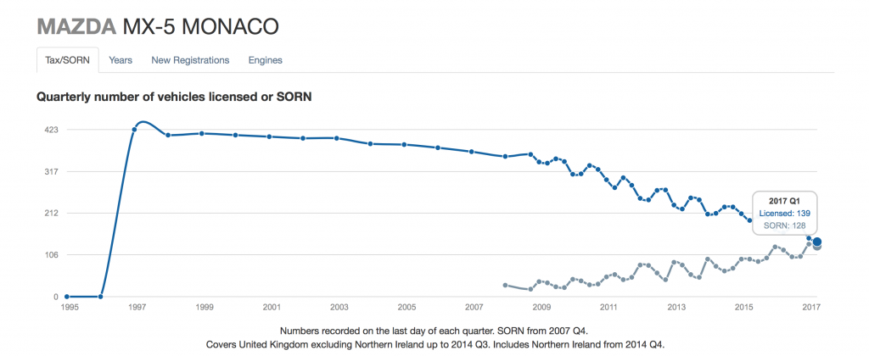The image size is (869, 356).
Task: Click the blue data point at 1995
Action: tap(67, 297)
